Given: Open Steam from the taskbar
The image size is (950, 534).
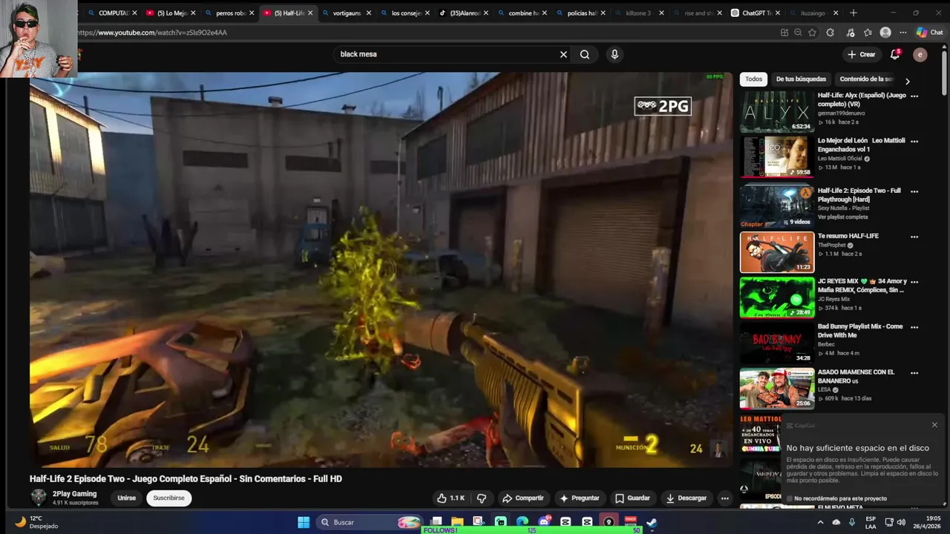Looking at the screenshot, I should (651, 522).
